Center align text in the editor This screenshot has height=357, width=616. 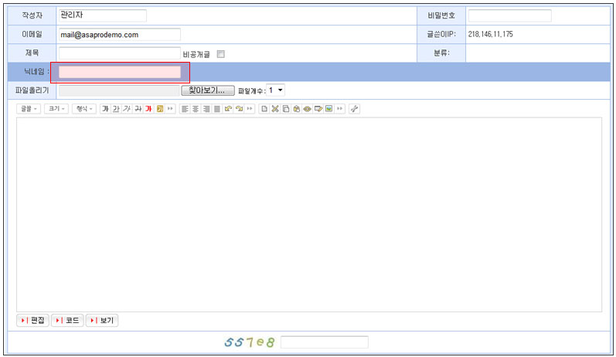coord(196,109)
